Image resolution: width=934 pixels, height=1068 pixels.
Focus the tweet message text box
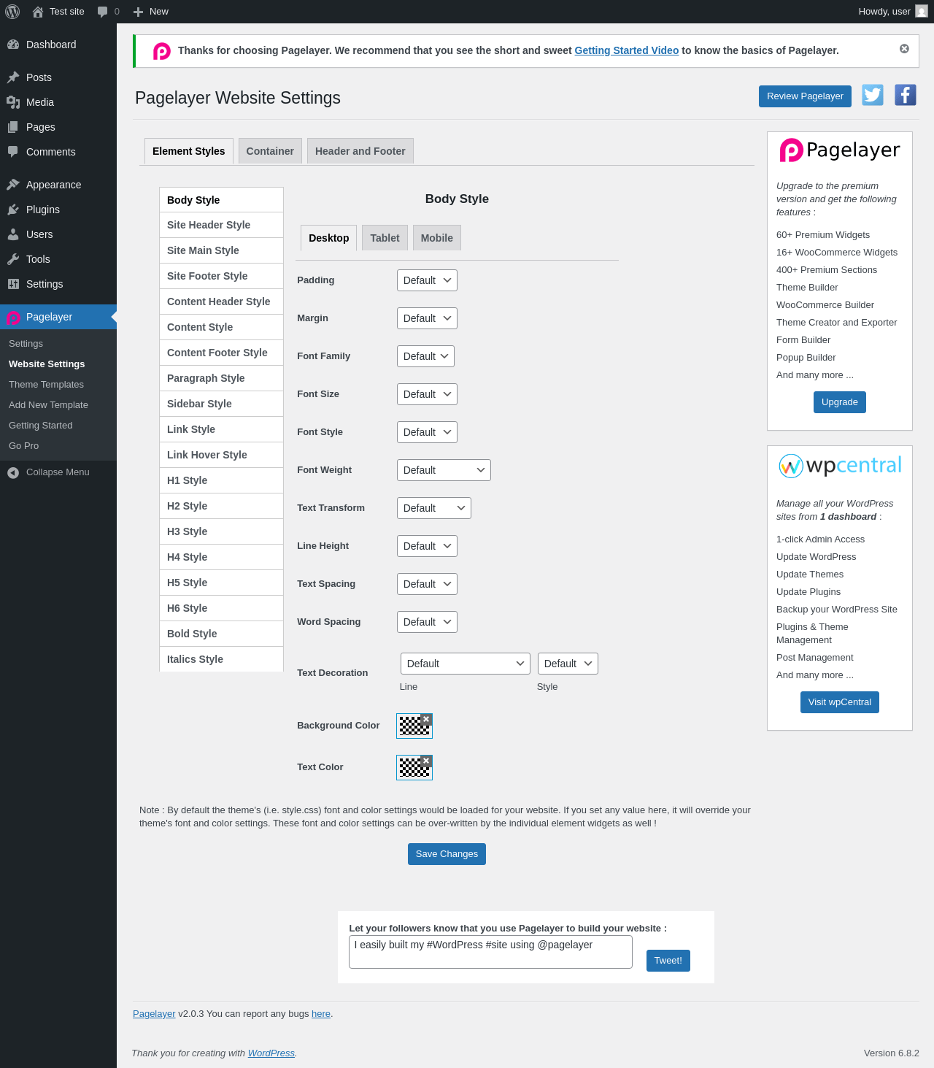point(490,952)
